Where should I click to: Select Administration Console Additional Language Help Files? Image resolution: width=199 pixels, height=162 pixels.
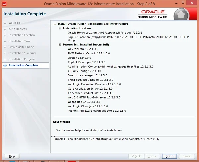tap(110, 67)
